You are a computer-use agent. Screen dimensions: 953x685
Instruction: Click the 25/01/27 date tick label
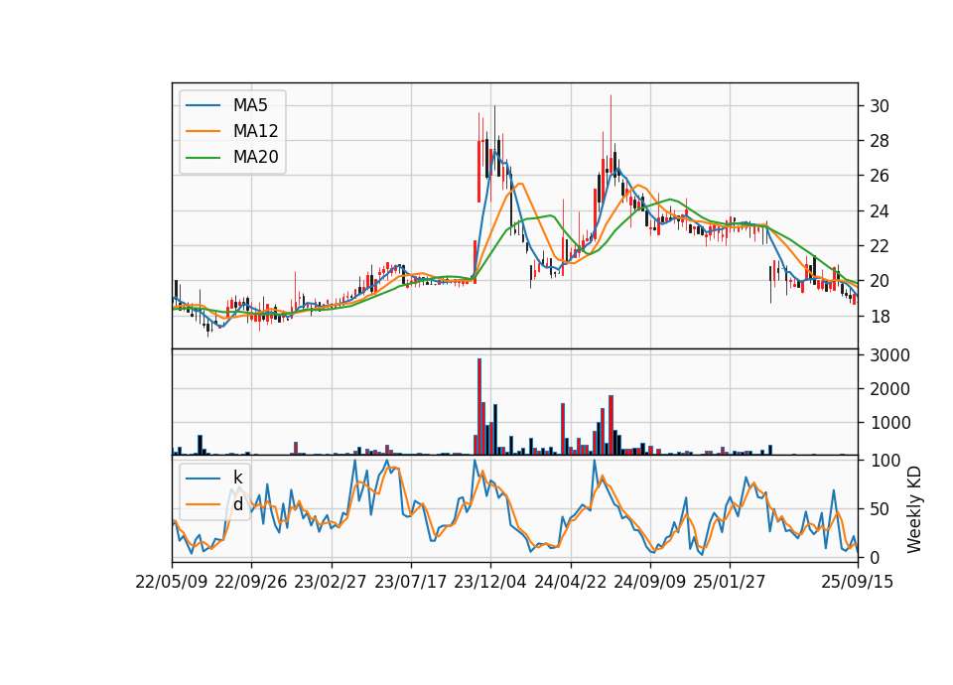pyautogui.click(x=730, y=582)
